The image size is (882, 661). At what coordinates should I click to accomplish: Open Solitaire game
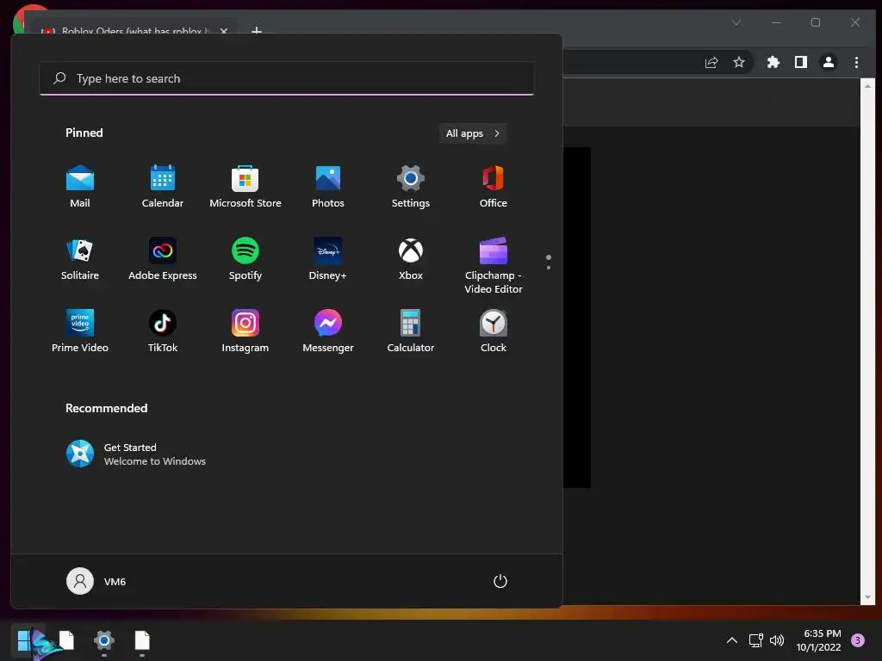(80, 259)
